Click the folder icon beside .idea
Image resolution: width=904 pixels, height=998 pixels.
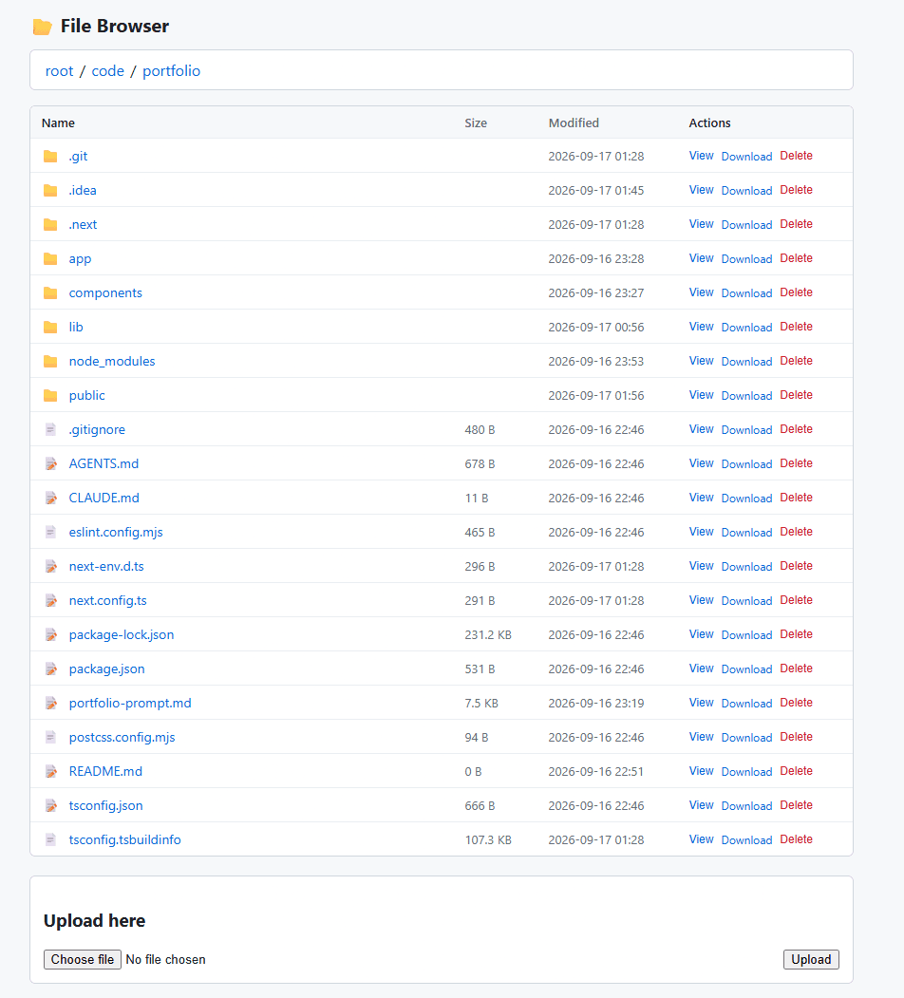[x=50, y=190]
